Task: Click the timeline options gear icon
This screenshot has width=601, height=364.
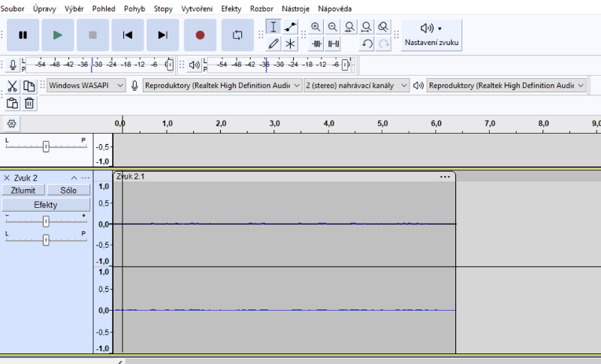Action: [11, 124]
